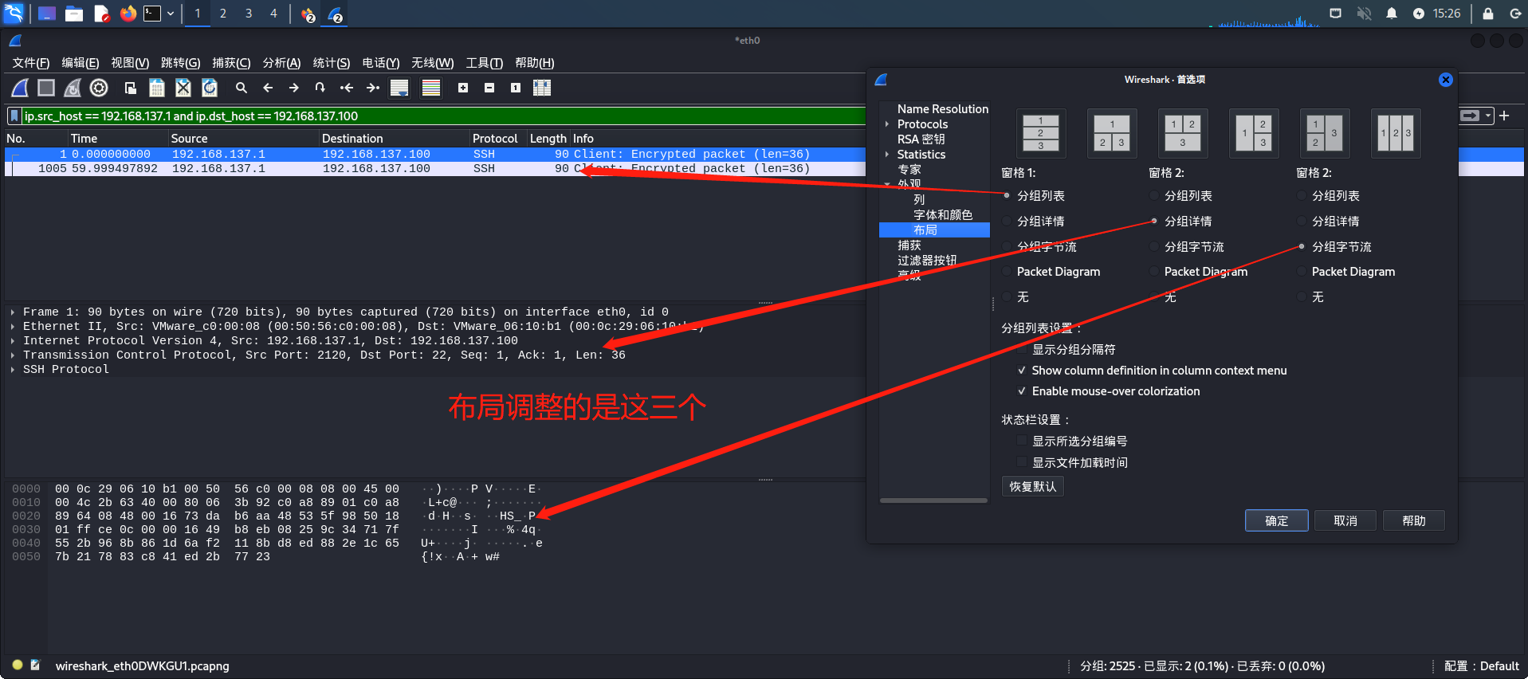Choose the three-side-by-side-columns layout thumbnail
The width and height of the screenshot is (1528, 679).
[x=1395, y=133]
